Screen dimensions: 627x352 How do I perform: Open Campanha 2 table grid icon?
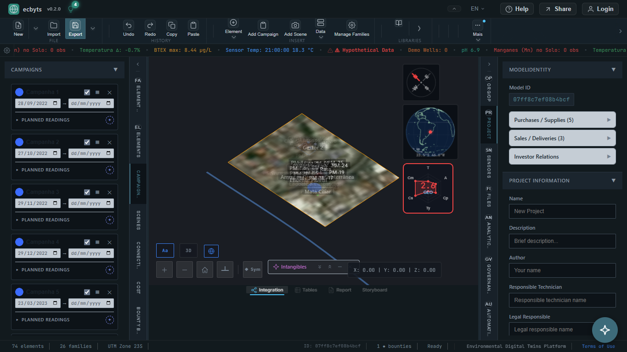click(97, 142)
